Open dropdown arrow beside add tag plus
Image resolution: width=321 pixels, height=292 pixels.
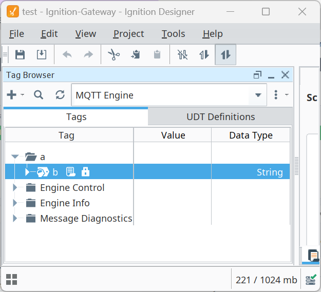coord(23,94)
